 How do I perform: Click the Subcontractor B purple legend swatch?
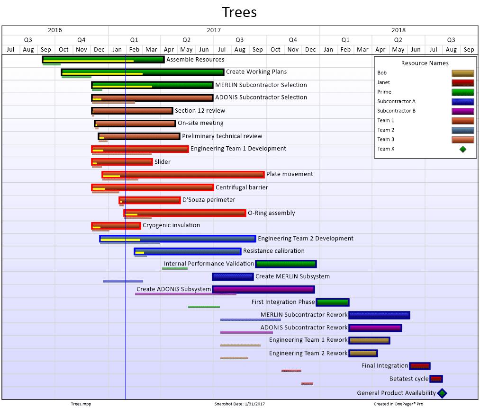462,111
